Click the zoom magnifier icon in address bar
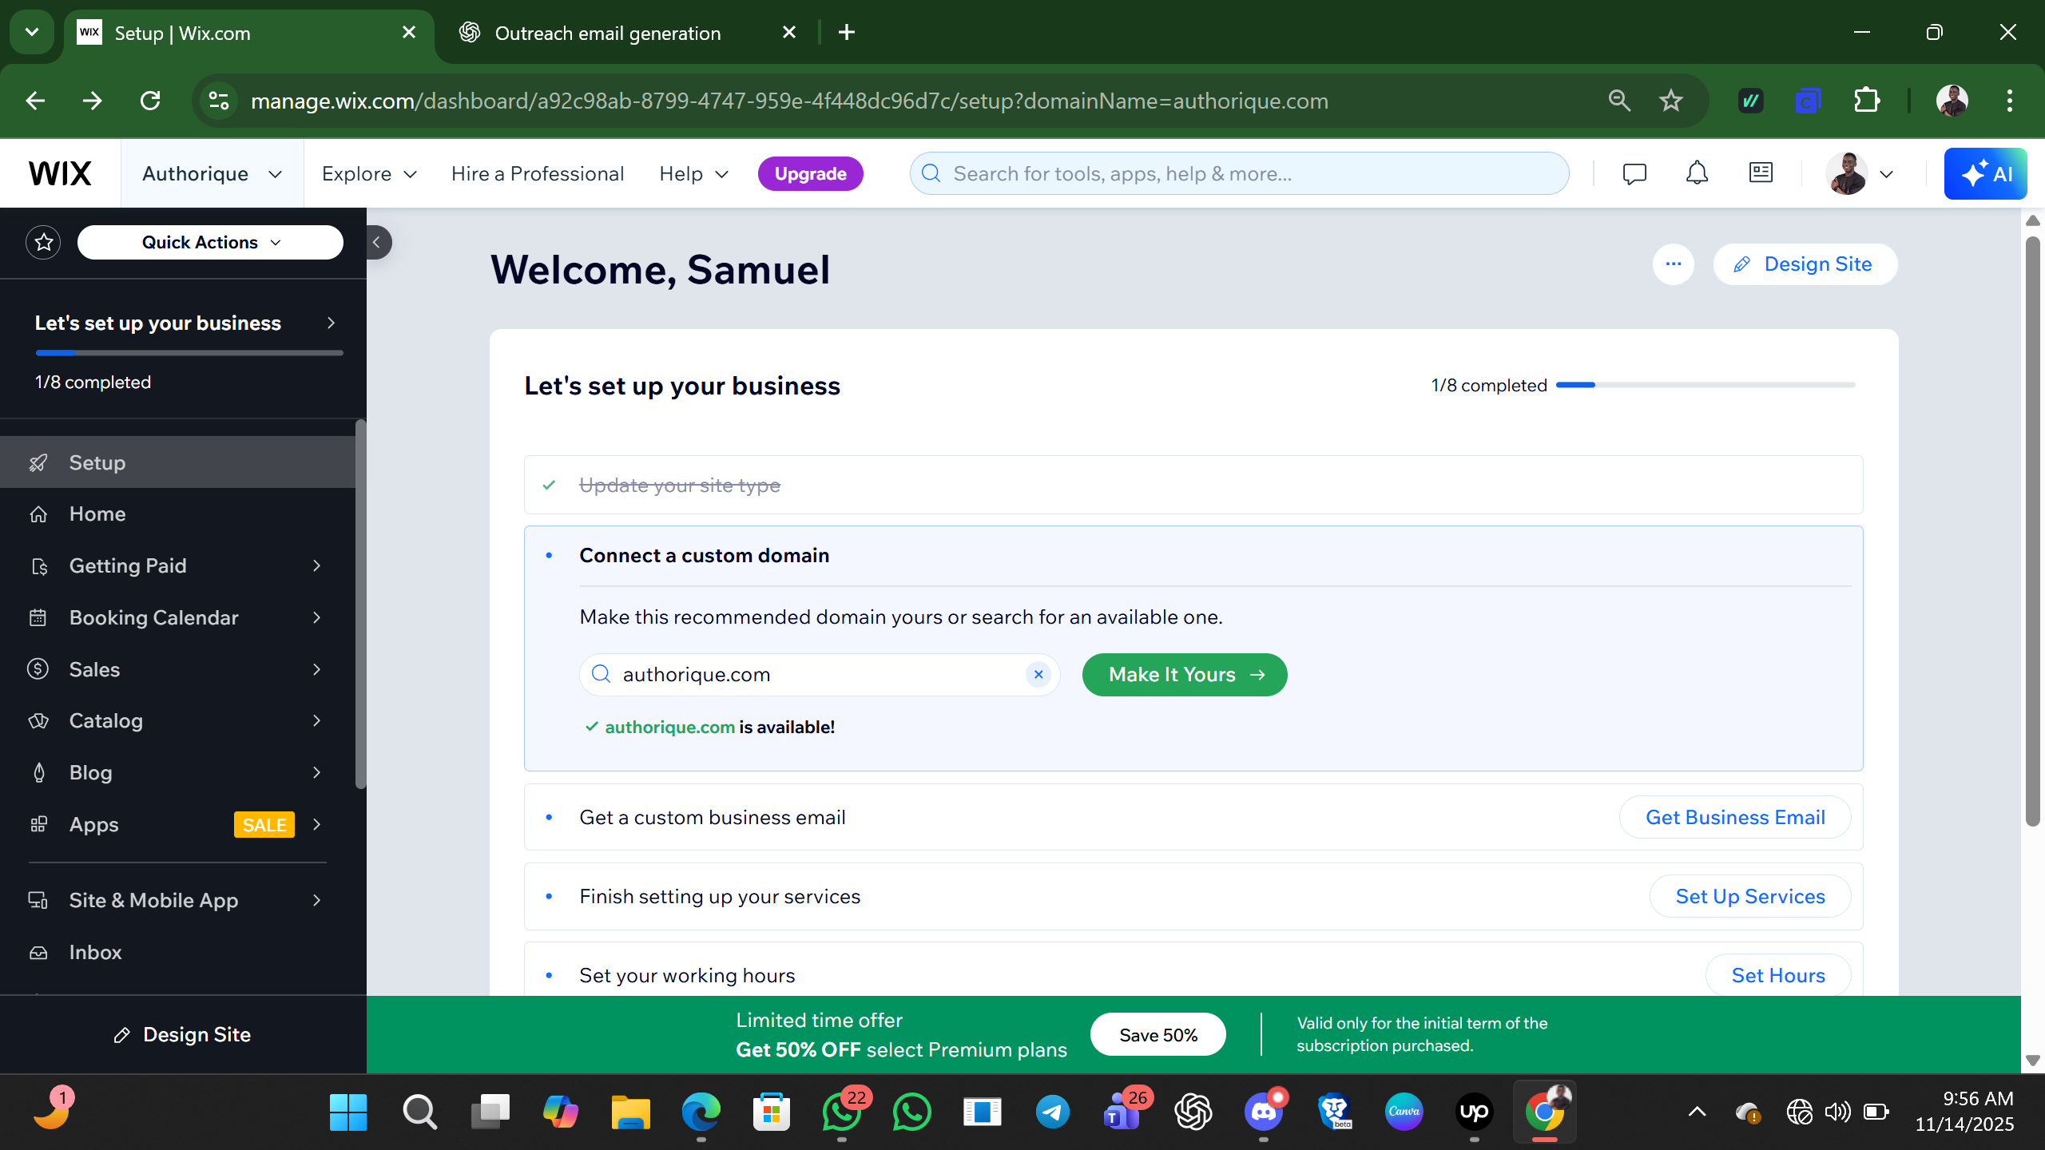Screen dimensions: 2045x1150 coord(1619,101)
